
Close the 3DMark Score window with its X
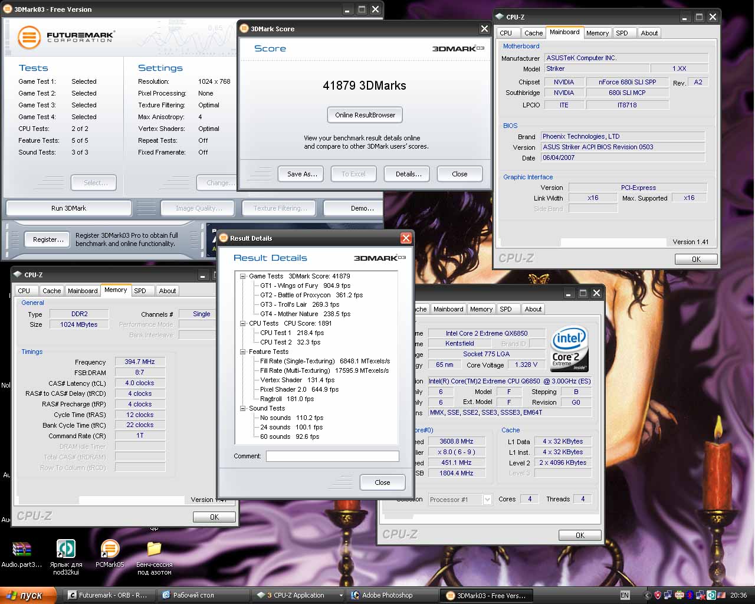pos(484,28)
